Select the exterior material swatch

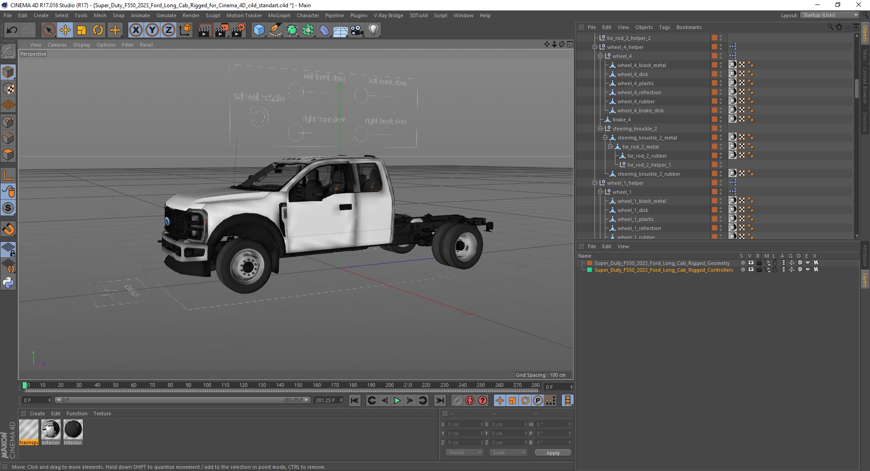tap(51, 433)
